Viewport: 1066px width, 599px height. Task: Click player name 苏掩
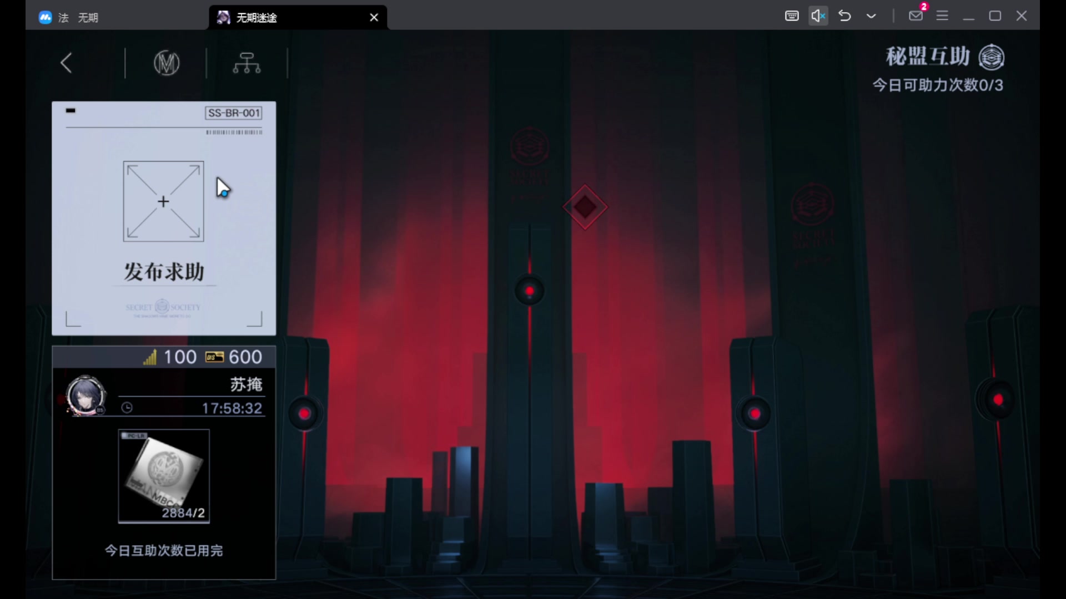246,384
